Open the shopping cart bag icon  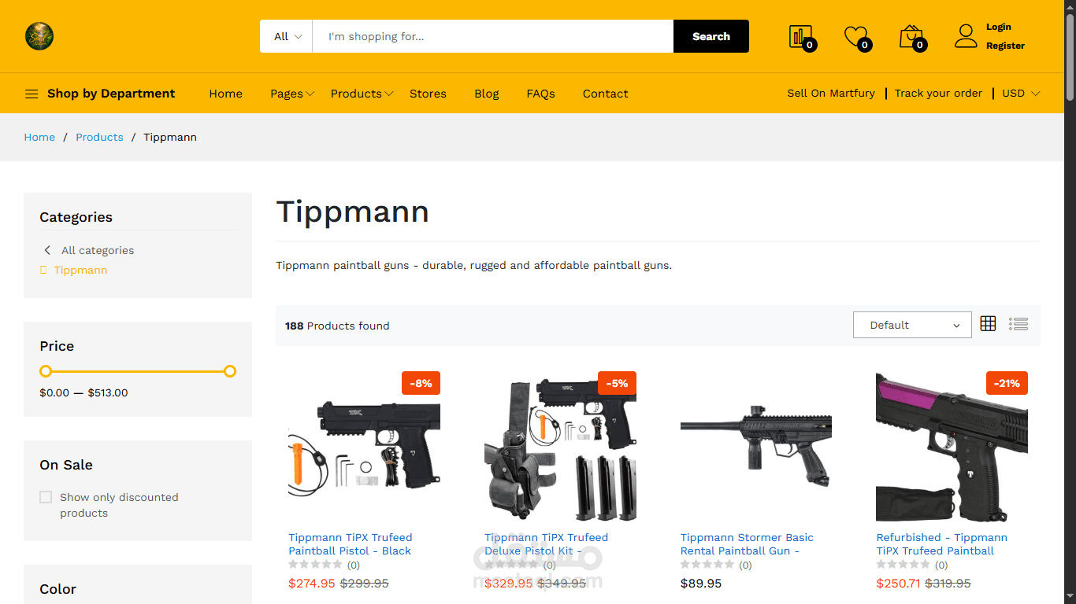[x=911, y=36]
